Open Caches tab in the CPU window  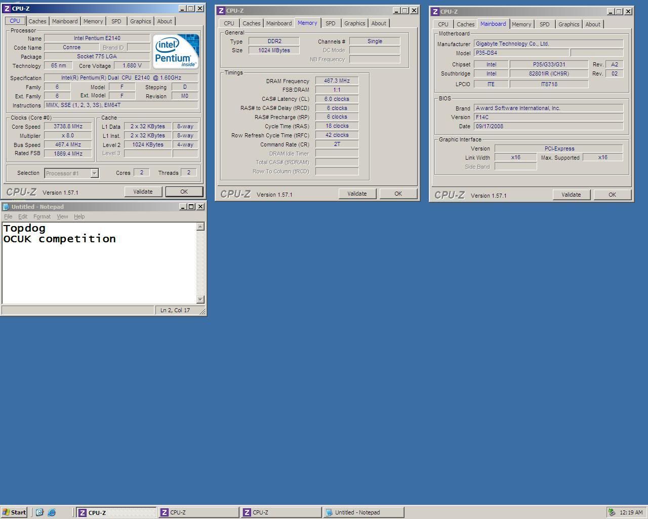[x=37, y=21]
